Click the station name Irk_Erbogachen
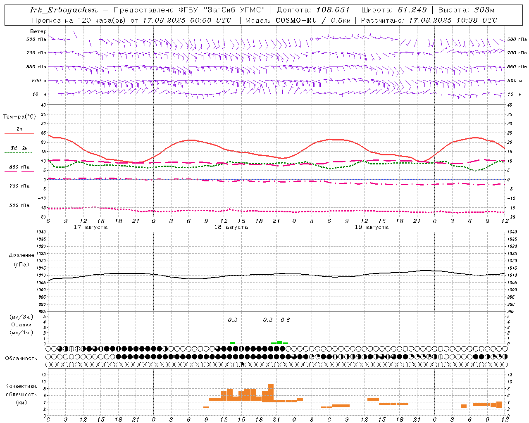The width and height of the screenshot is (529, 423). click(64, 10)
